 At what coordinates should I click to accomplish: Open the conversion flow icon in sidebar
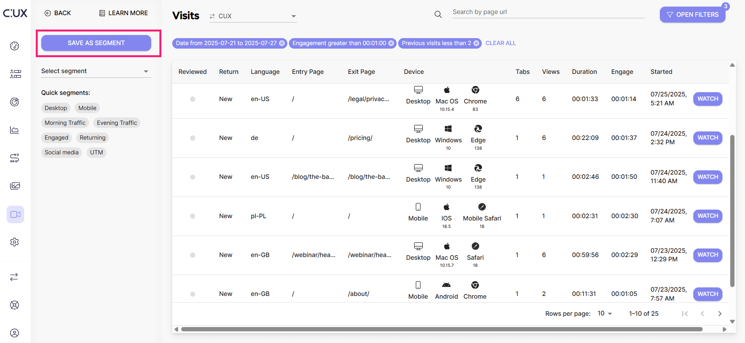(x=14, y=158)
